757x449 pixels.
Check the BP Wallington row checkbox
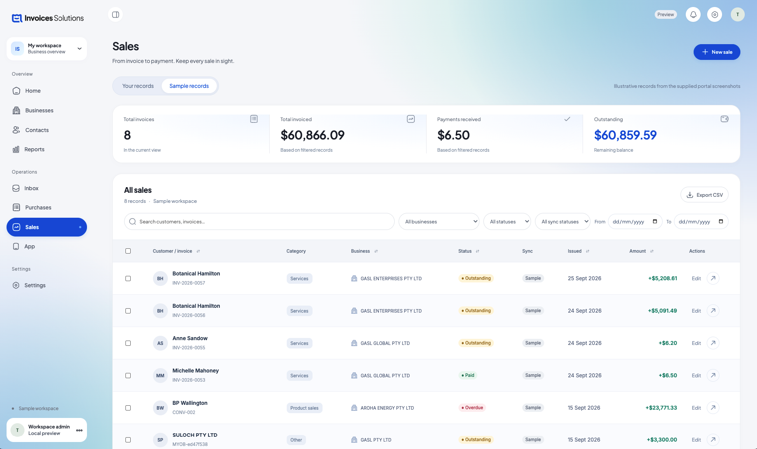click(128, 408)
